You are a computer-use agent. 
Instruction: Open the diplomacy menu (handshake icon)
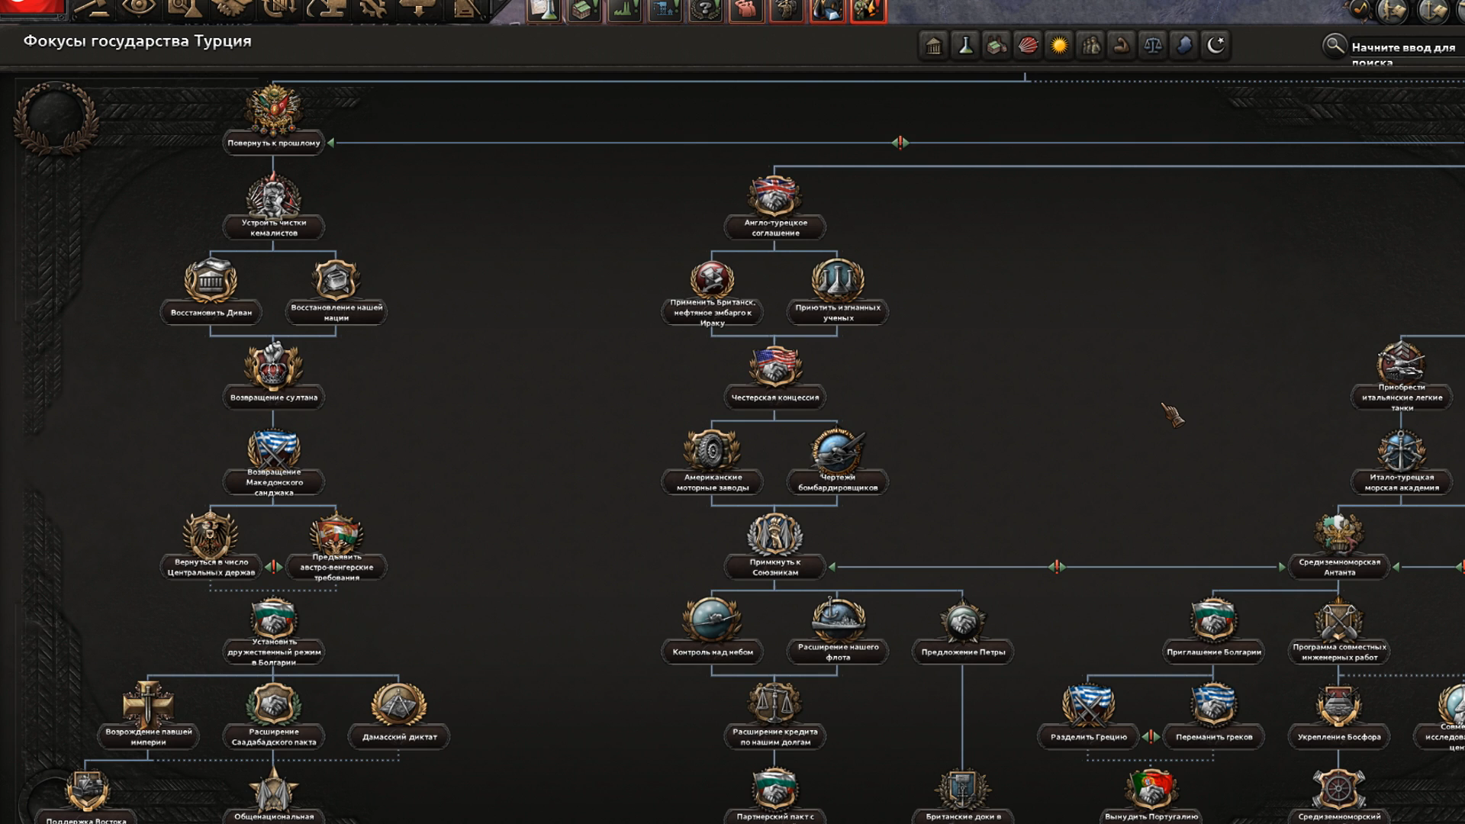[x=230, y=9]
